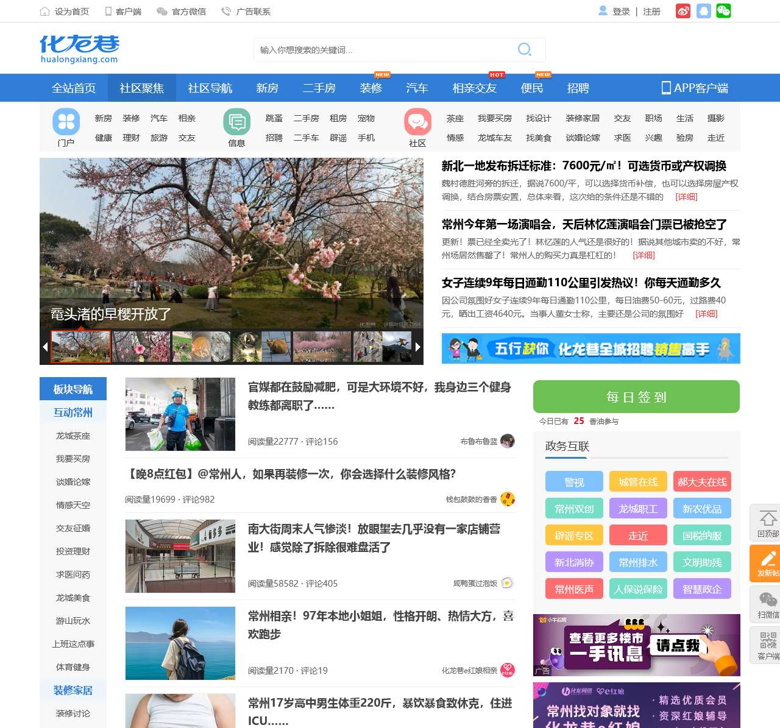Click the 五行缺你 recruitment banner
Viewport: 780px width, 728px height.
[x=591, y=348]
